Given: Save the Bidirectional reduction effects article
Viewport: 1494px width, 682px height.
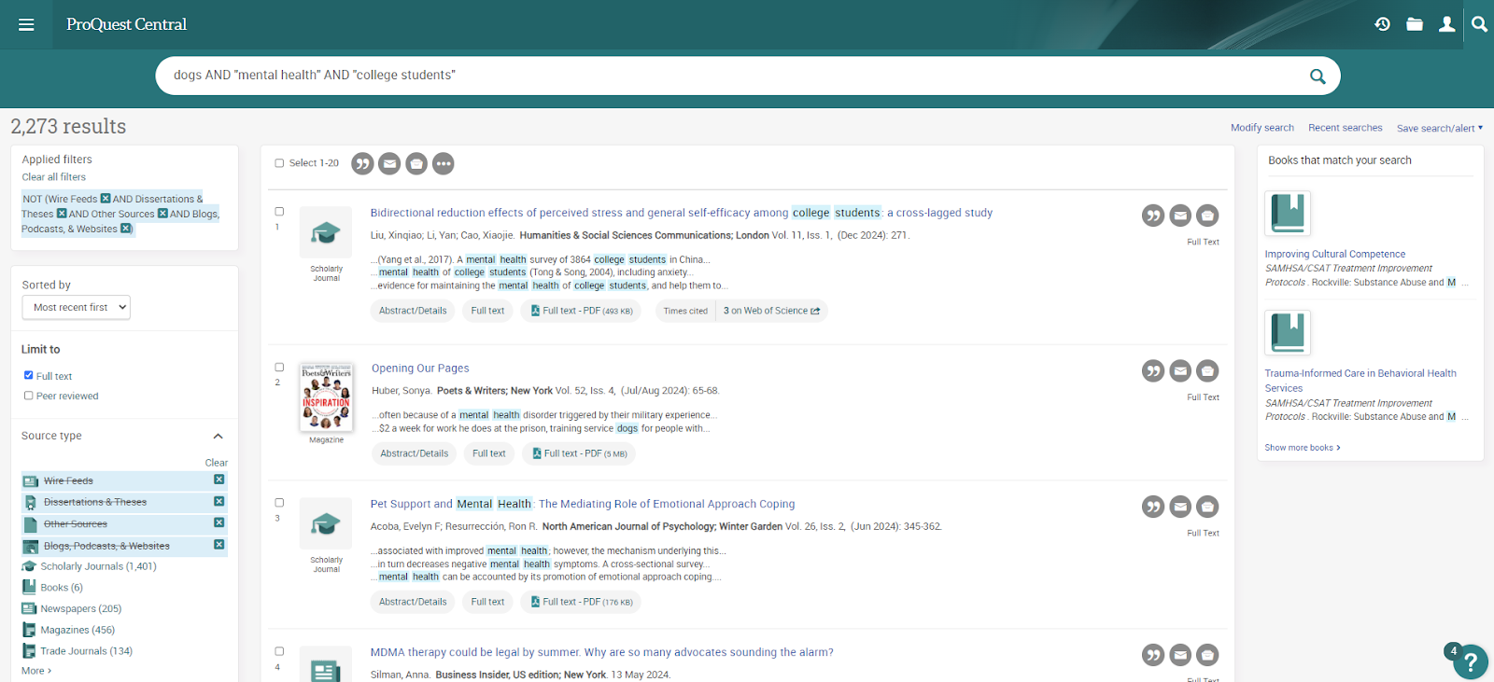Looking at the screenshot, I should (1207, 216).
